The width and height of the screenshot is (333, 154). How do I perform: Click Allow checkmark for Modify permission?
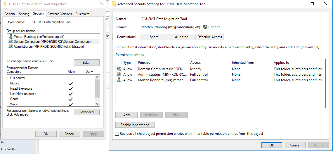[71, 83]
